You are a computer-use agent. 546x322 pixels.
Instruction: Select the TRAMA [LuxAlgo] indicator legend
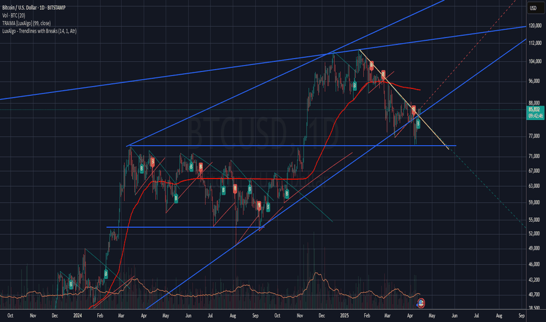point(26,23)
